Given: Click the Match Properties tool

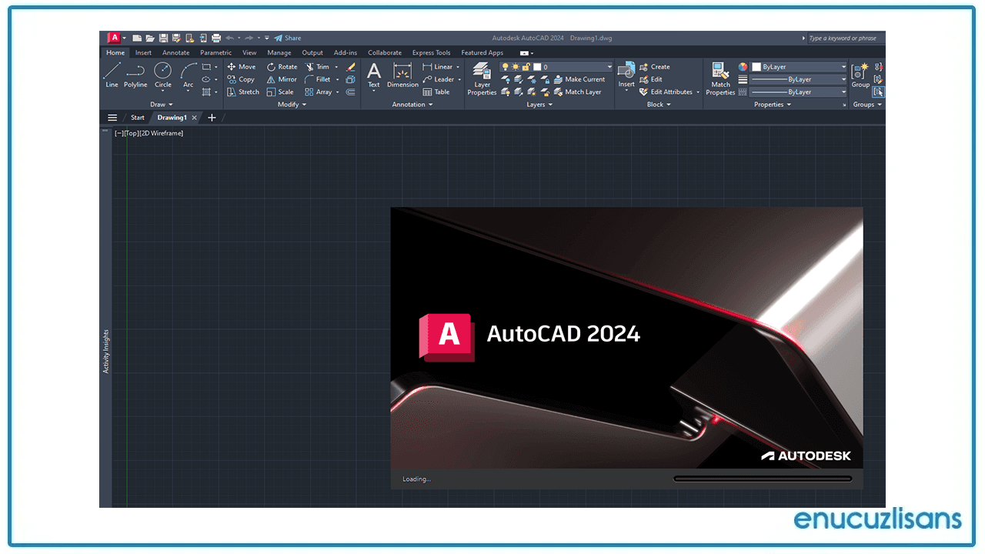Looking at the screenshot, I should tap(720, 78).
